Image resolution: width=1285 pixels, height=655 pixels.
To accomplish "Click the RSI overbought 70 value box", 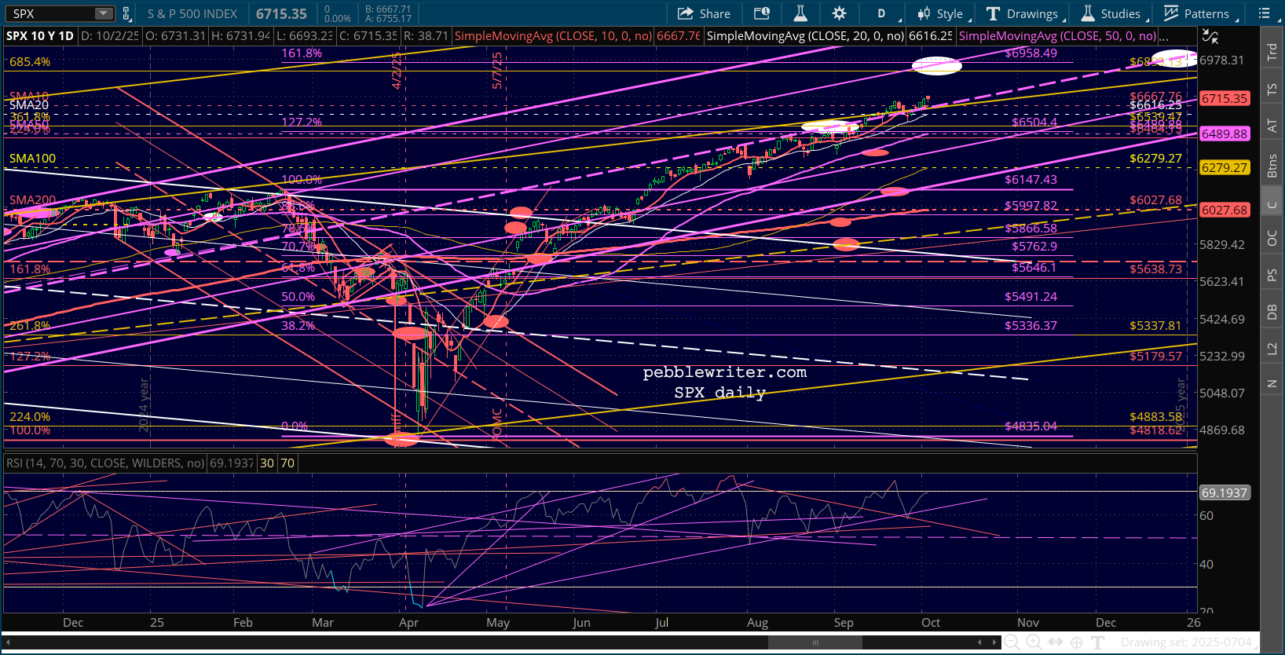I will 287,463.
